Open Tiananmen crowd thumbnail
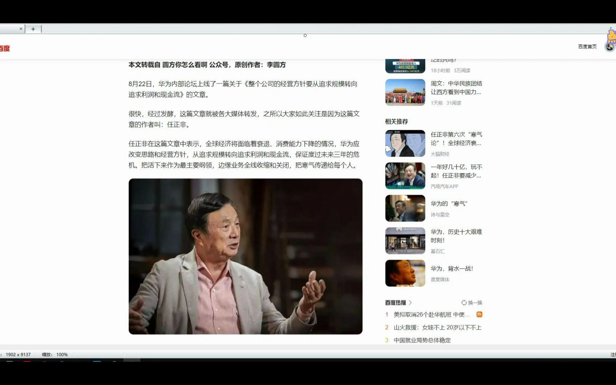 pyautogui.click(x=405, y=92)
